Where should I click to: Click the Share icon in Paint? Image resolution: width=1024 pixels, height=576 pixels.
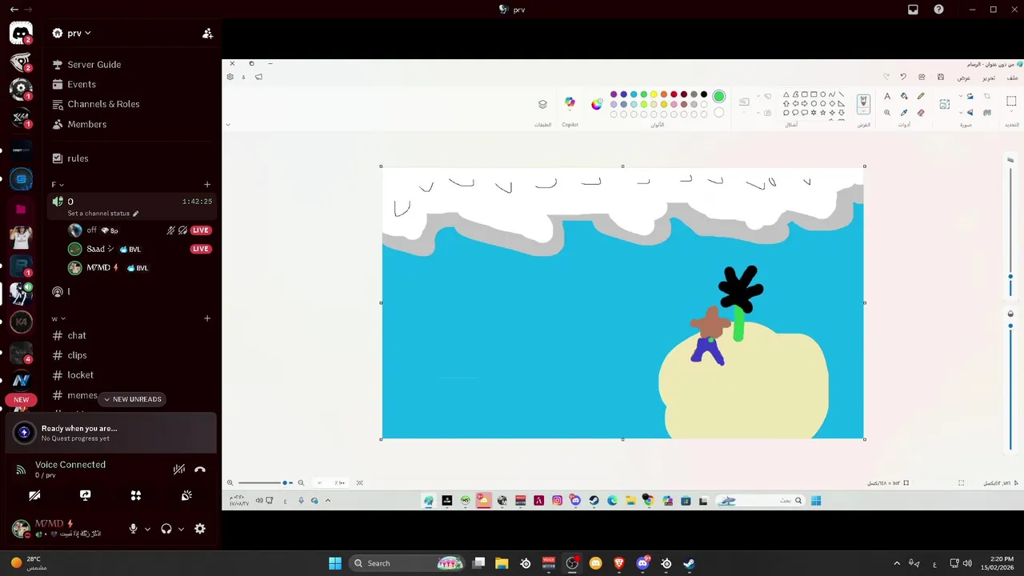pos(922,77)
